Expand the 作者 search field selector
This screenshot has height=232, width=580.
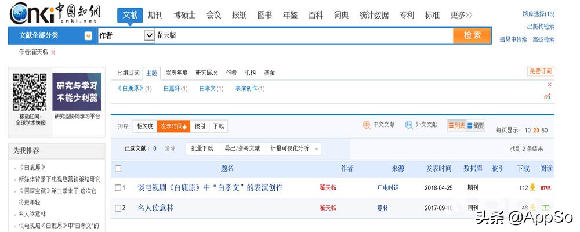coord(149,35)
